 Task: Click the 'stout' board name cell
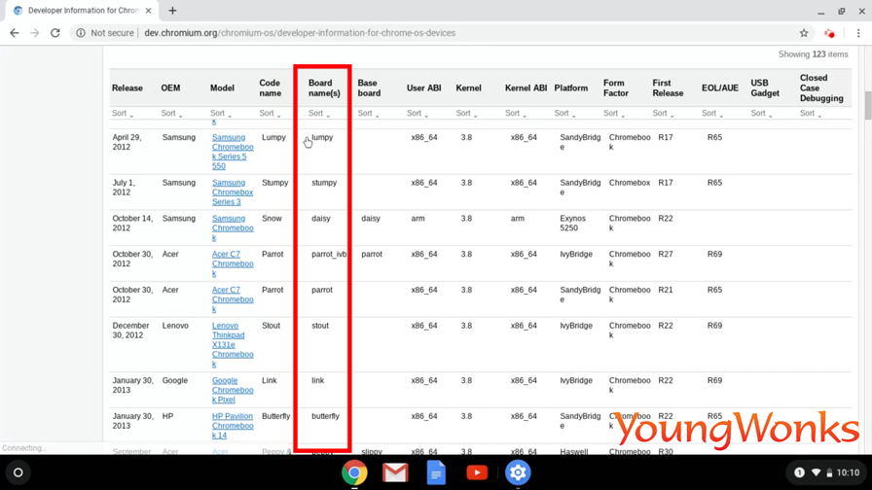(x=320, y=326)
